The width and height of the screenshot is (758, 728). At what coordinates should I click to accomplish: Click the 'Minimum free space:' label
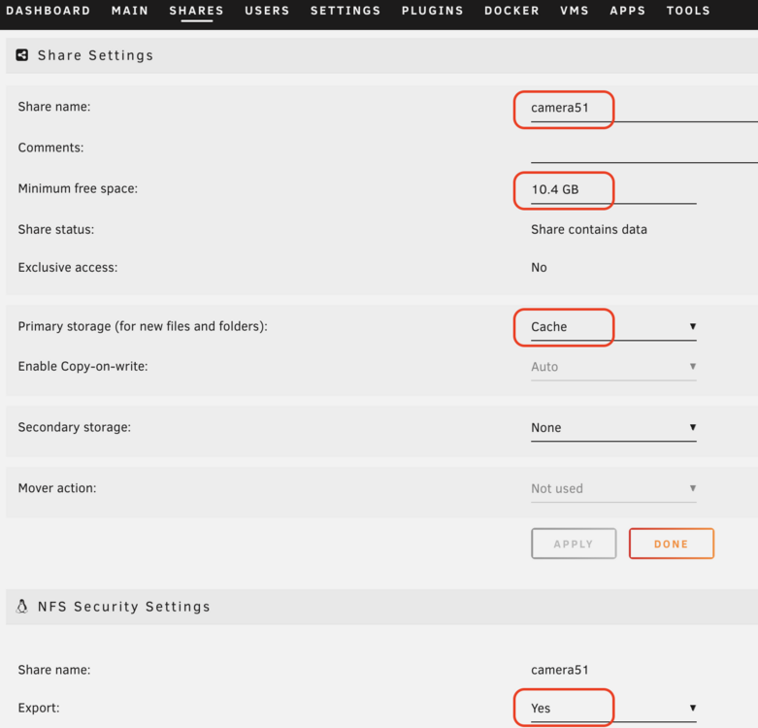point(78,188)
